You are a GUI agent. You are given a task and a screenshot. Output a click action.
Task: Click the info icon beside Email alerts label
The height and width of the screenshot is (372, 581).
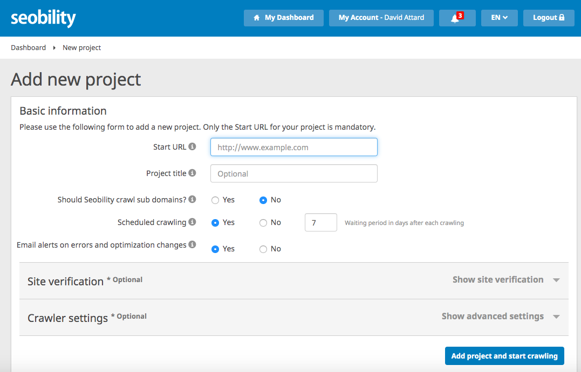click(x=192, y=244)
